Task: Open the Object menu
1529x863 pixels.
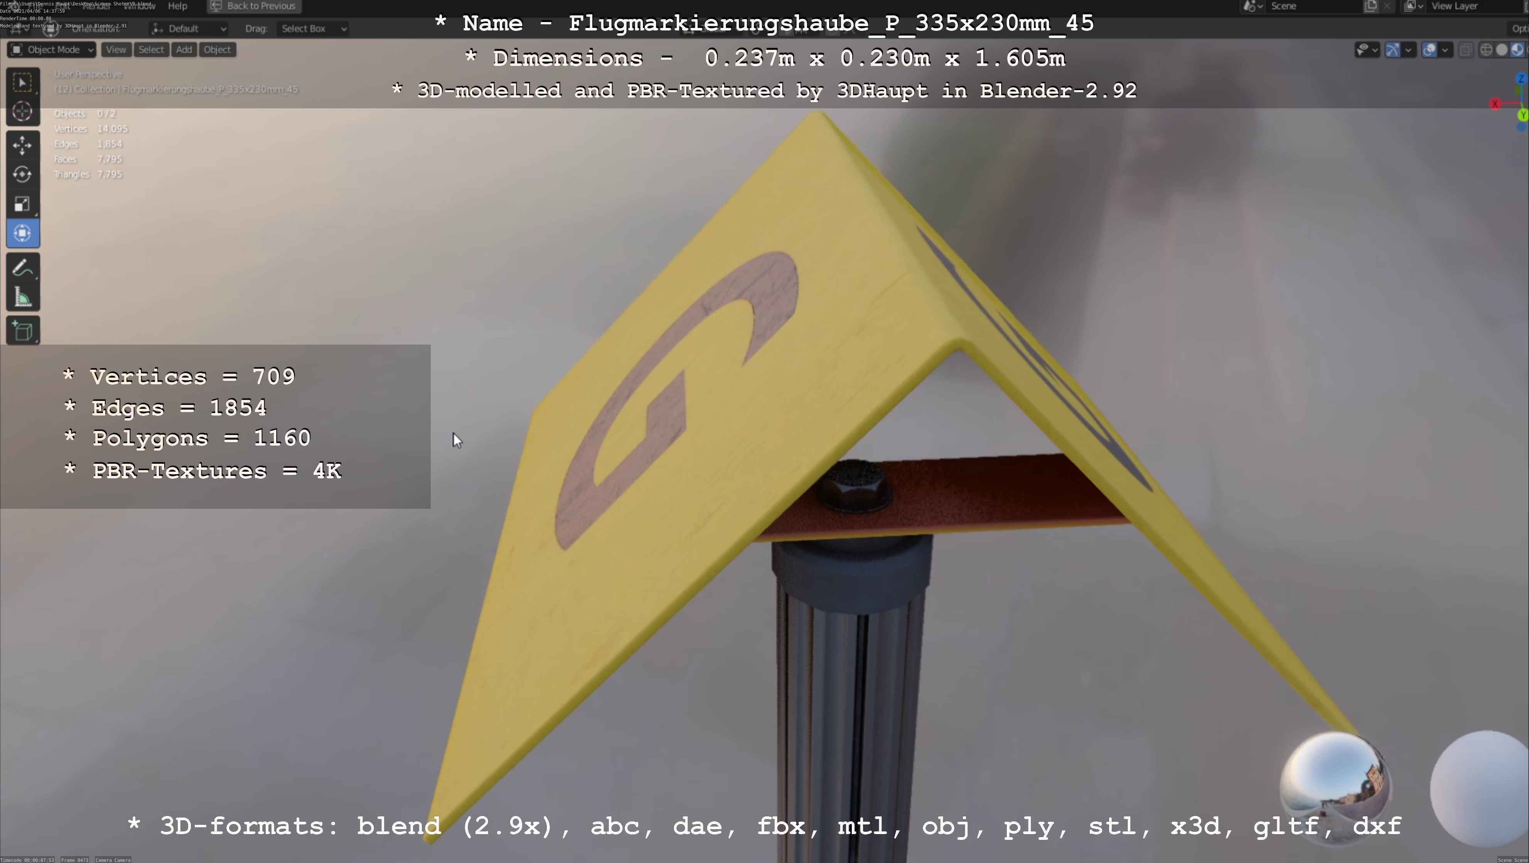Action: click(217, 50)
